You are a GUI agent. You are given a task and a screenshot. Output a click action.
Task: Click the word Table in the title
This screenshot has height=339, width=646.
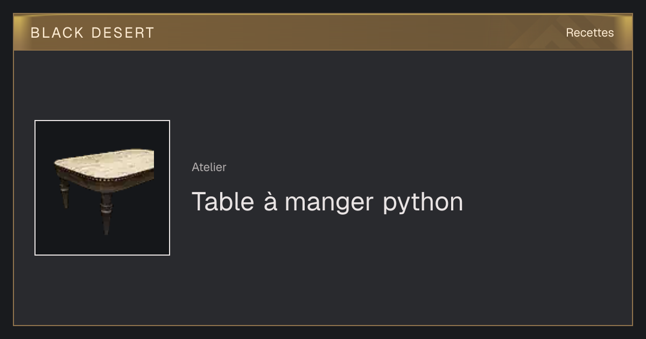[x=223, y=201]
